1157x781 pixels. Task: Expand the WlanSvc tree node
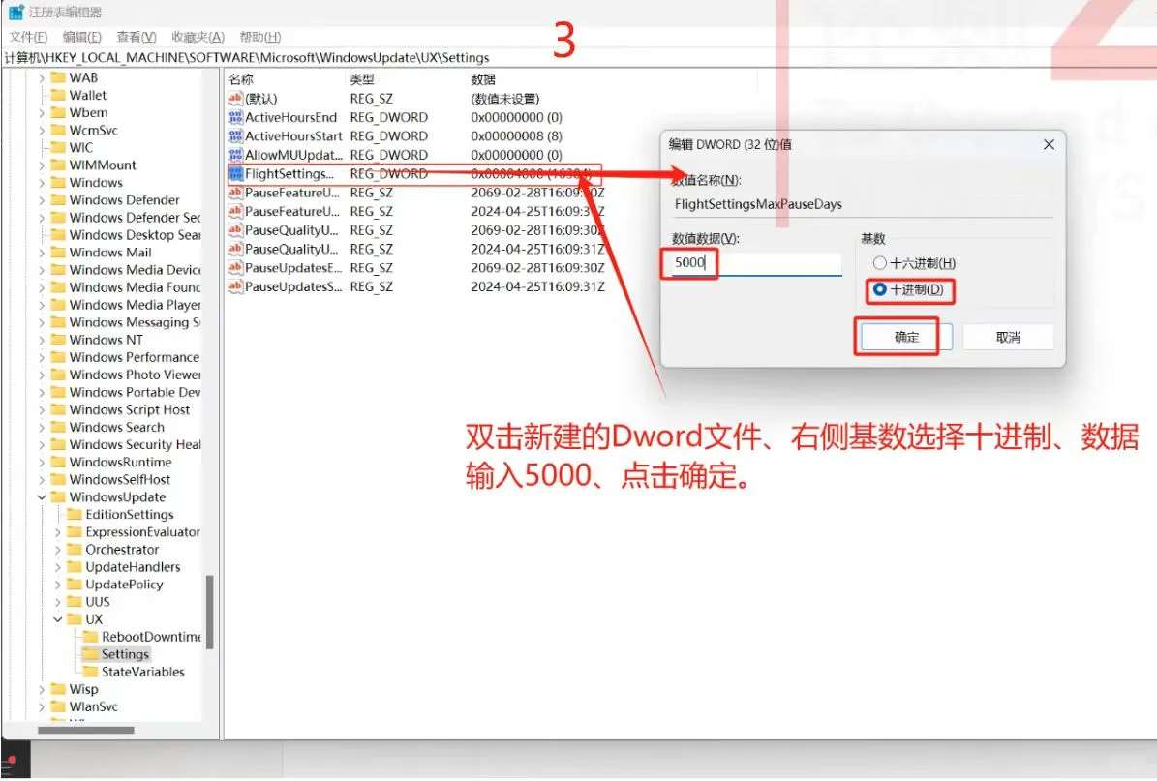[x=42, y=706]
